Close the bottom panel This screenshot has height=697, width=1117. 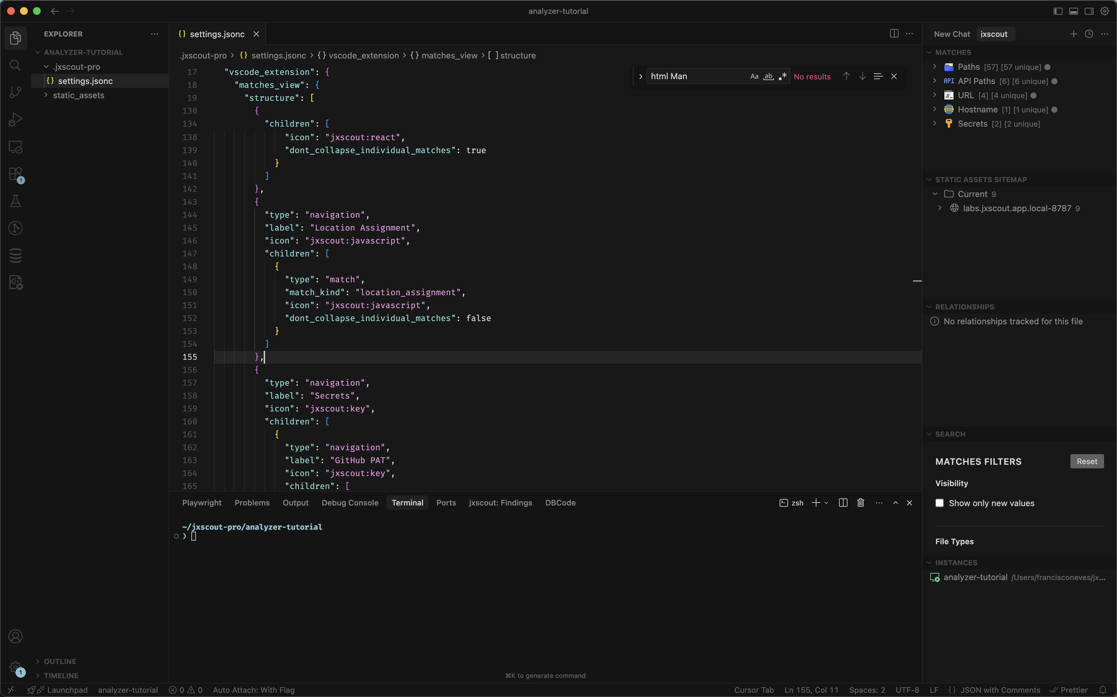click(910, 503)
